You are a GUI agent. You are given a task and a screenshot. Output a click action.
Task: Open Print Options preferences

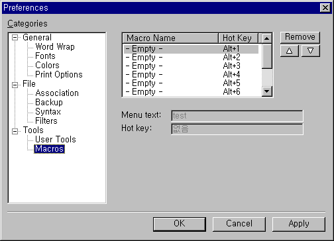[x=59, y=74]
